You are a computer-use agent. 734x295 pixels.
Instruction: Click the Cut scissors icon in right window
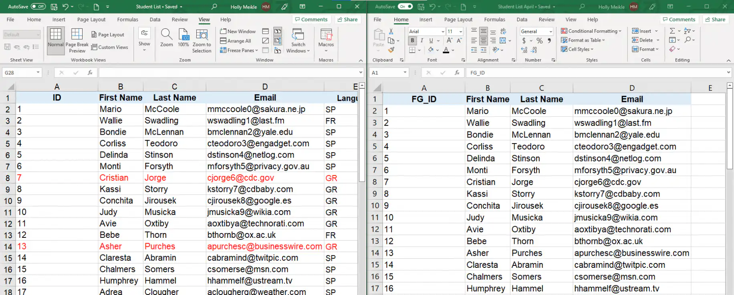(391, 31)
